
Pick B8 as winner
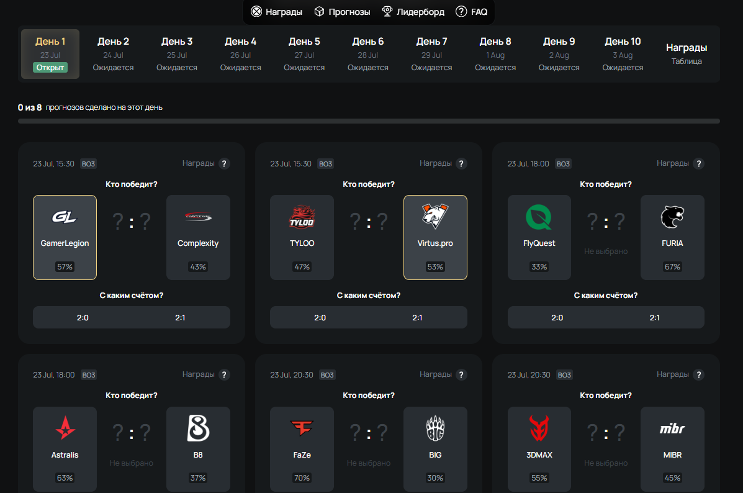pyautogui.click(x=198, y=449)
